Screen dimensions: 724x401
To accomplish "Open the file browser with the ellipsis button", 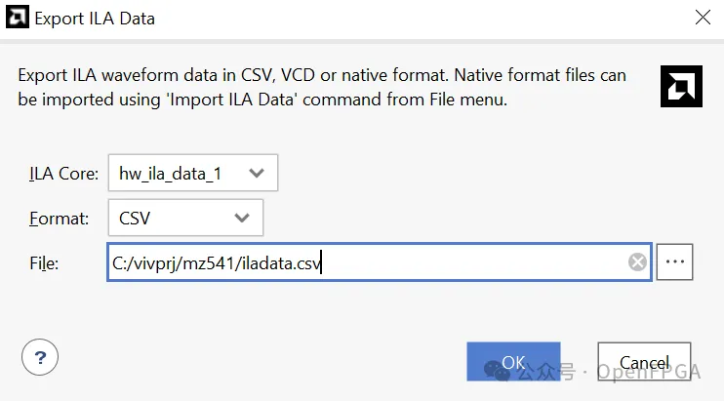I will (x=675, y=261).
